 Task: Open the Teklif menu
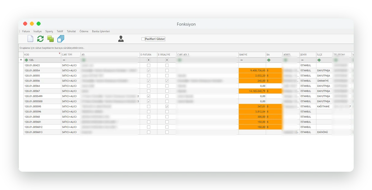pos(60,31)
